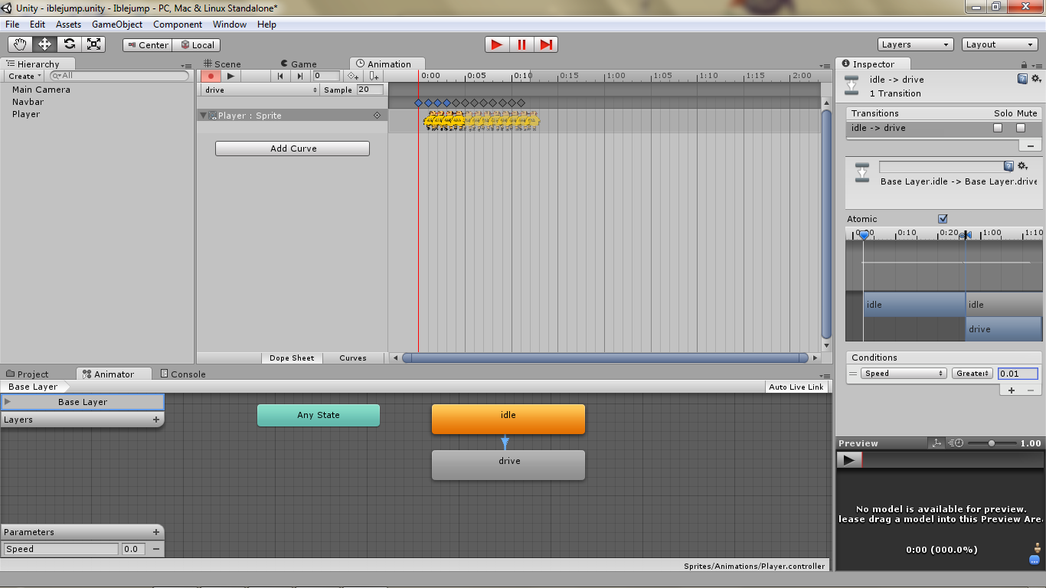Viewport: 1046px width, 588px height.
Task: Click the Preview speed clock icon
Action: click(x=955, y=443)
